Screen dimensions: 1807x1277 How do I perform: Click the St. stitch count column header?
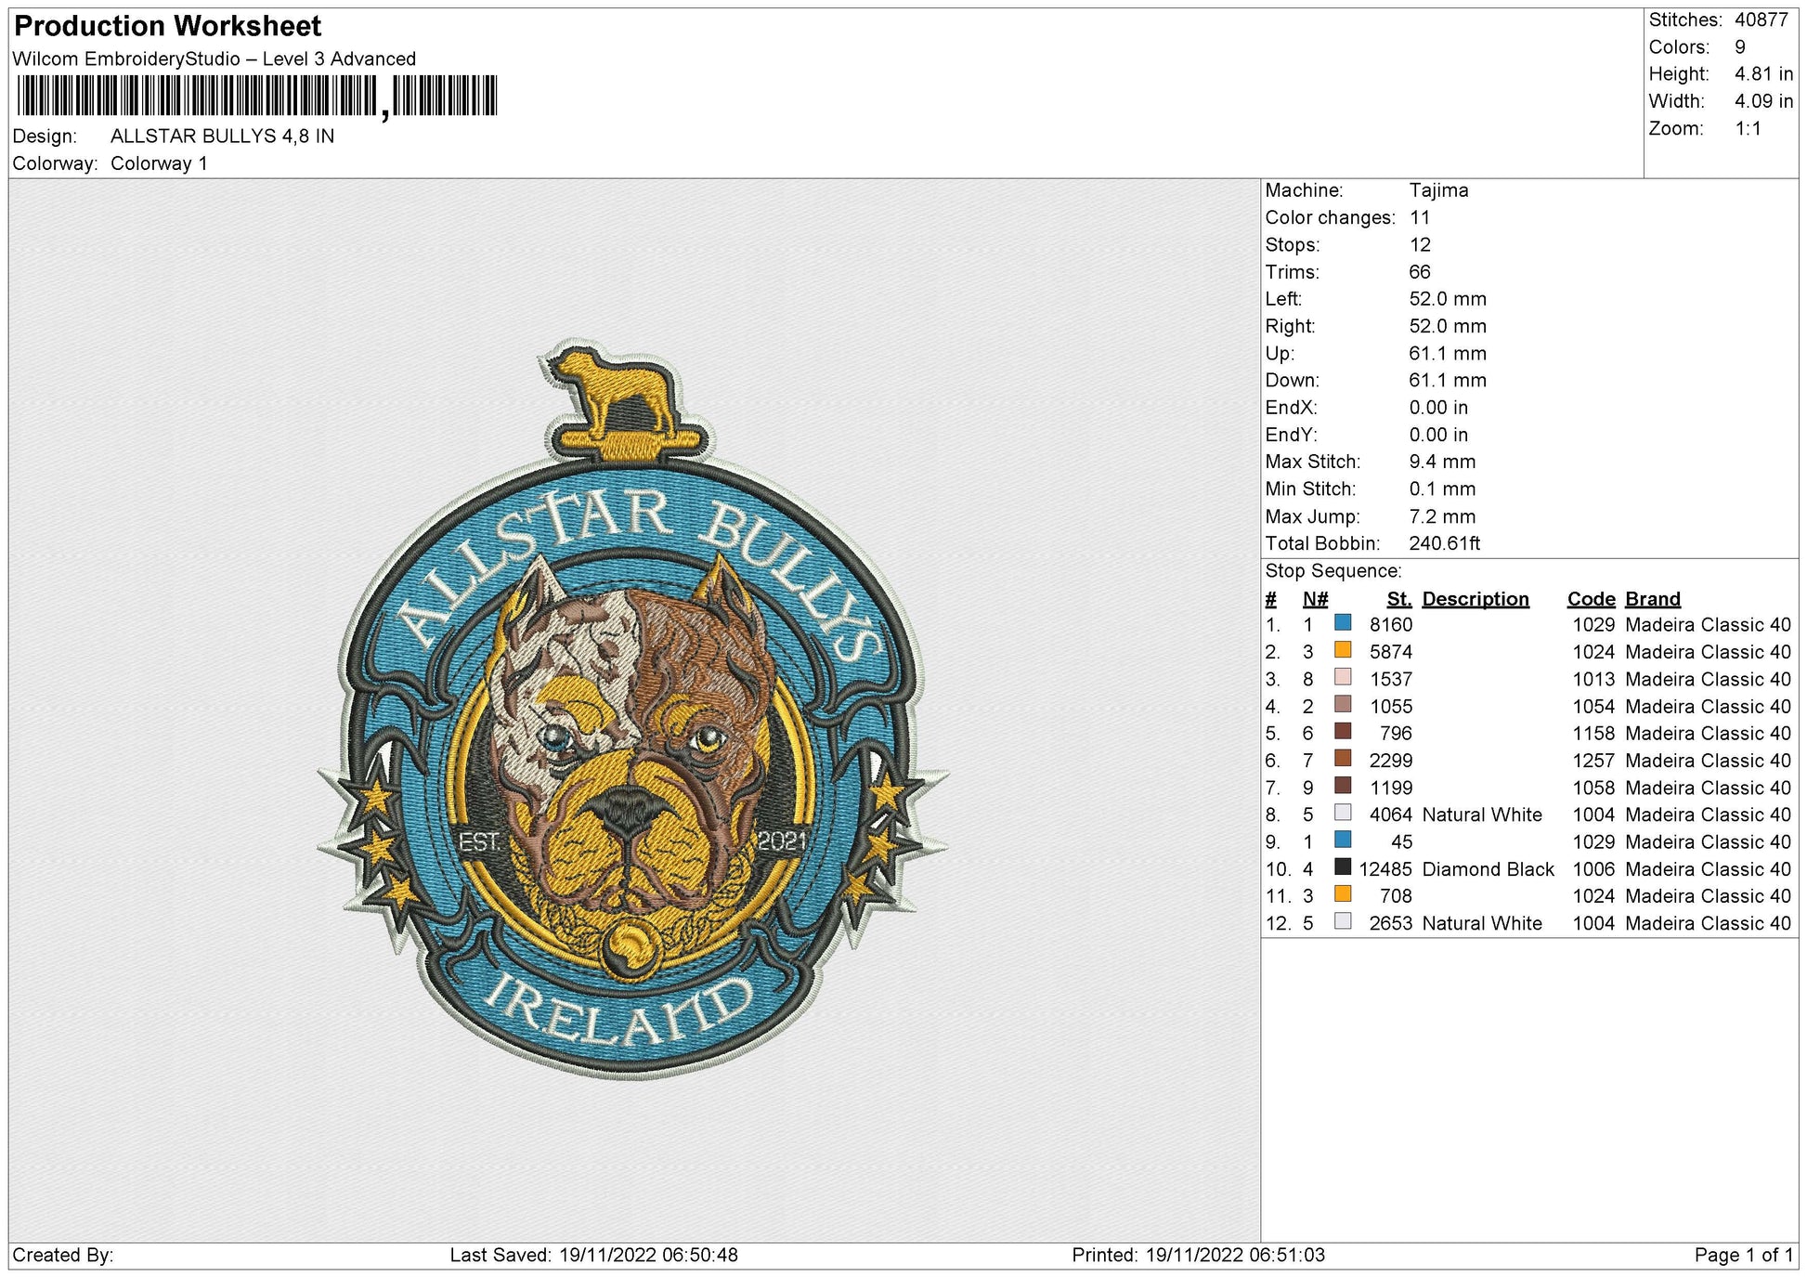tap(1398, 599)
